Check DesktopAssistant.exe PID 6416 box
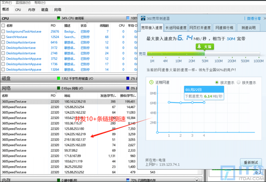Image resolution: width=266 pixels, height=182 pixels. (x=3, y=42)
